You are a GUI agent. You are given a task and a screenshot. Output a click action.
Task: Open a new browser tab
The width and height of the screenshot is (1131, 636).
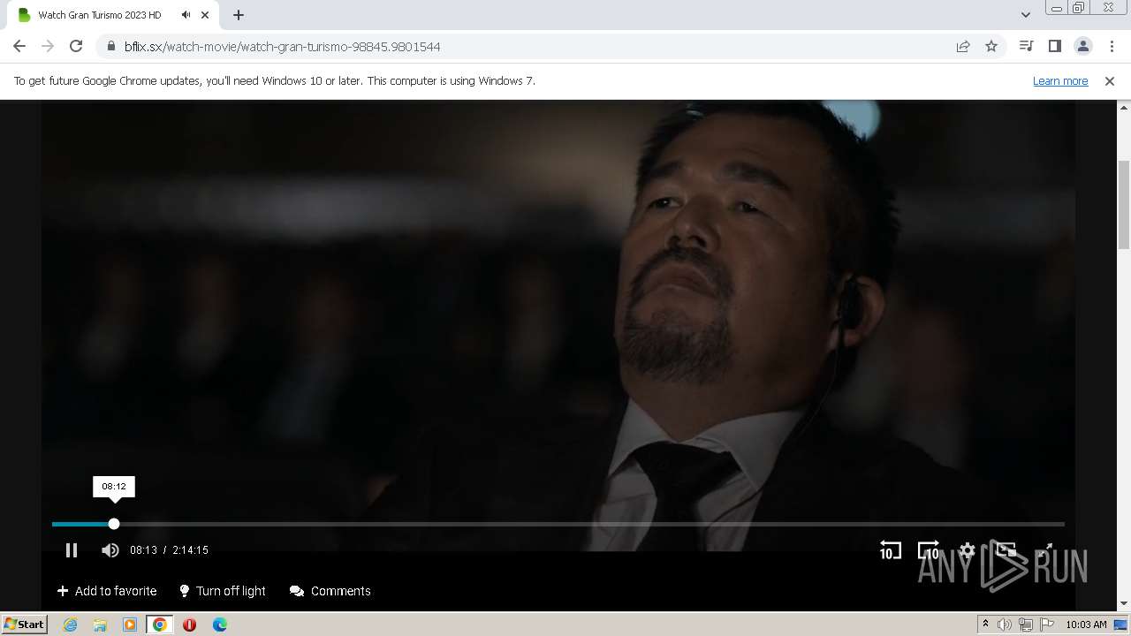tap(239, 15)
